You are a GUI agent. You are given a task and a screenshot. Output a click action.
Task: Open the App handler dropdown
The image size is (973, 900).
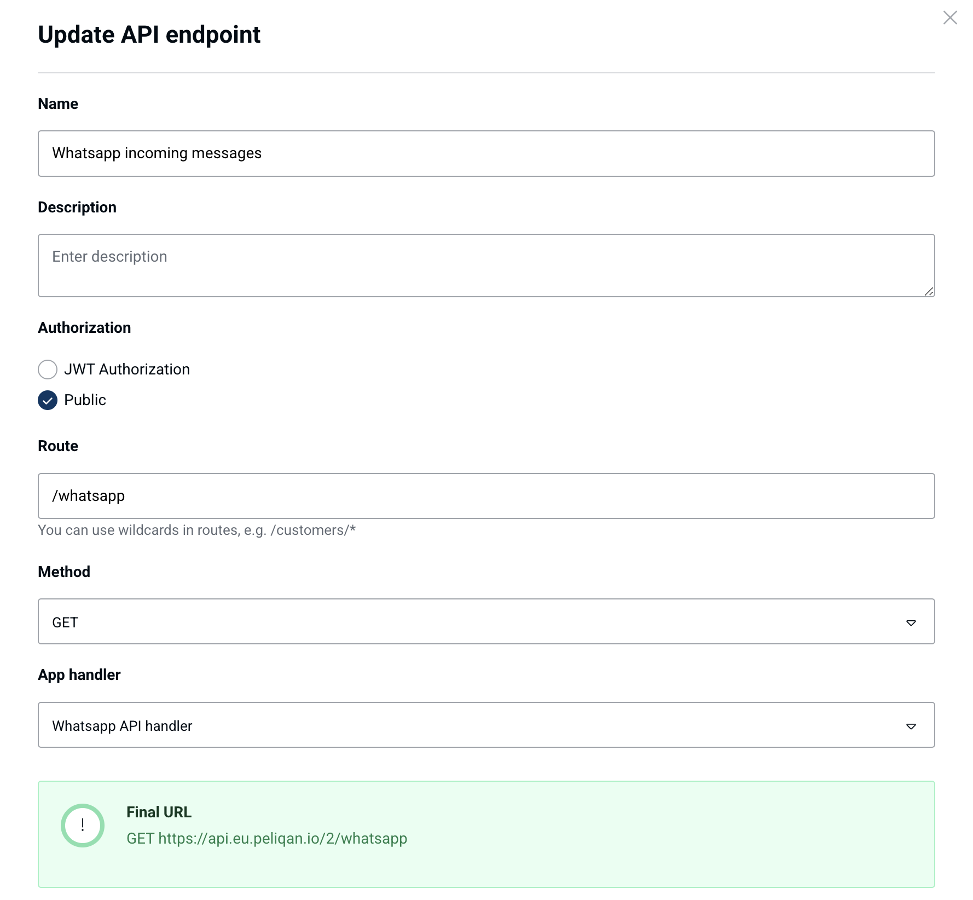486,725
